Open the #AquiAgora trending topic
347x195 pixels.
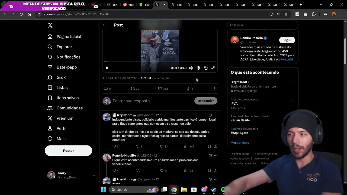(x=239, y=133)
